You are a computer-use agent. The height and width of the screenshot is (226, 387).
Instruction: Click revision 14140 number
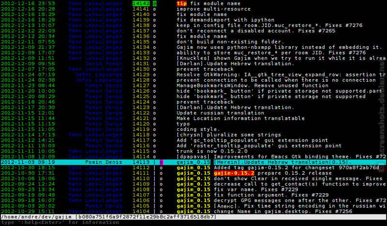click(141, 14)
